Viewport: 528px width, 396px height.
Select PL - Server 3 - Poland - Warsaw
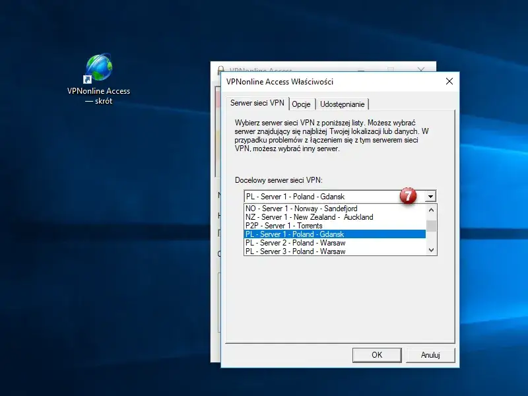click(295, 251)
